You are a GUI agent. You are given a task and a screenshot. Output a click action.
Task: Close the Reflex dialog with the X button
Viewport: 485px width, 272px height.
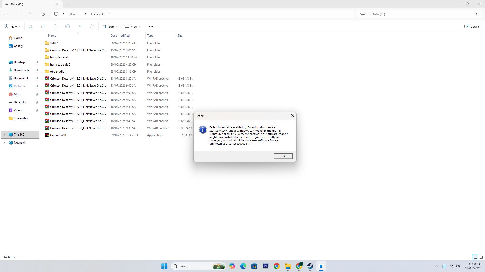(x=292, y=116)
